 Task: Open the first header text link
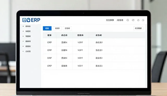(x=110, y=20)
